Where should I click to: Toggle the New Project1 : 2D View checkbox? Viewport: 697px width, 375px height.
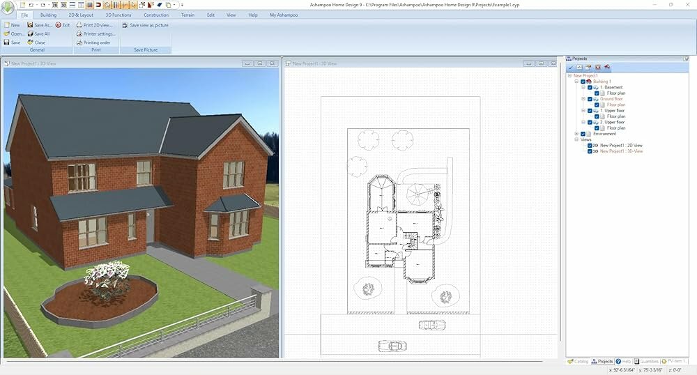[x=590, y=145]
